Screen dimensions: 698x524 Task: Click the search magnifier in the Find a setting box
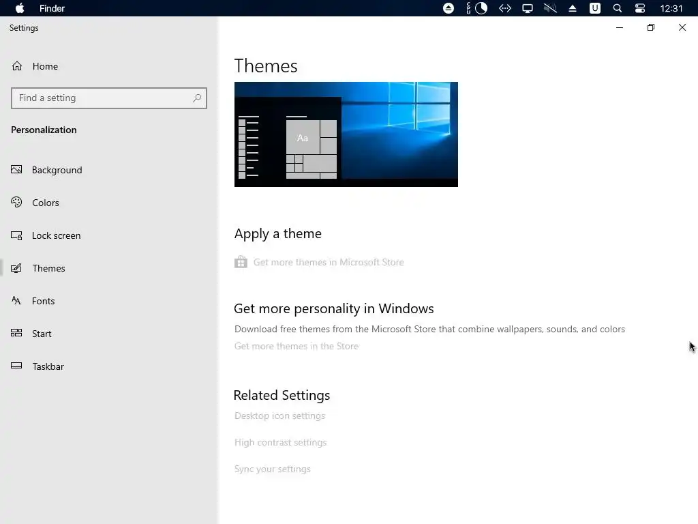(x=197, y=98)
